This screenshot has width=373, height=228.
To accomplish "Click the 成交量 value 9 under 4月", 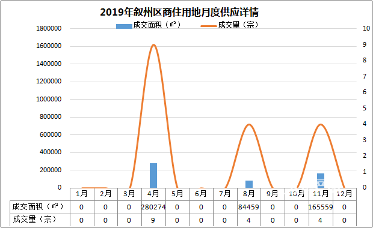I will pos(153,220).
